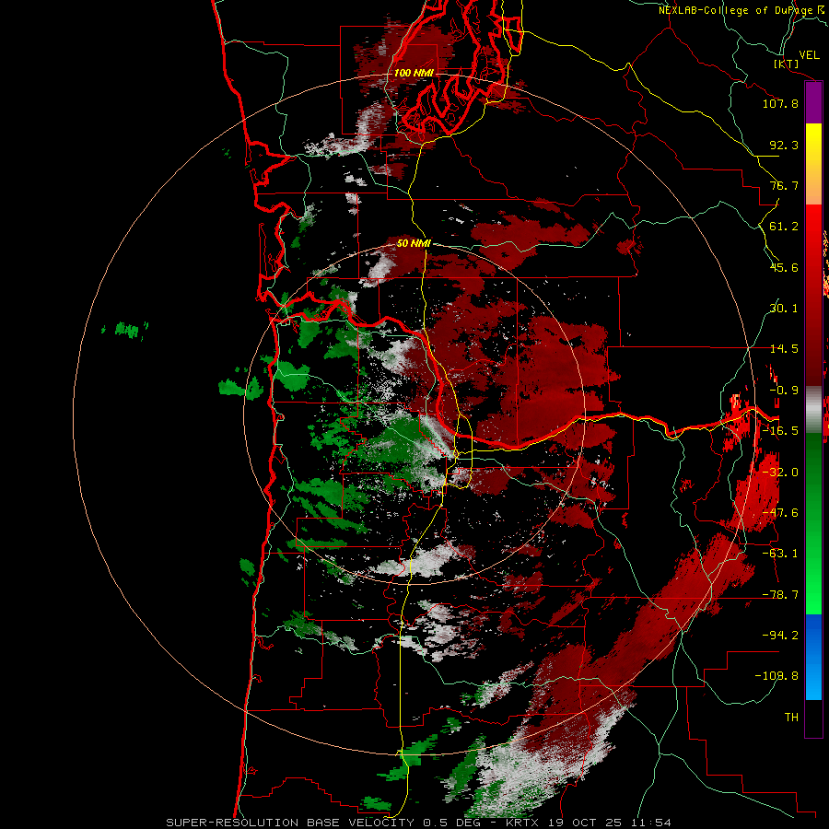The height and width of the screenshot is (829, 829).
Task: Click the -78.7 value on the velocity scale
Action: coord(780,595)
